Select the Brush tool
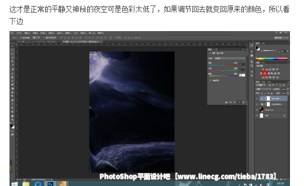This screenshot has width=304, height=186. [13, 73]
